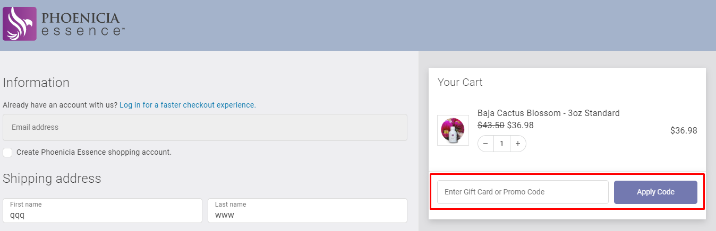Select the First name field containing qqq

[x=103, y=211]
